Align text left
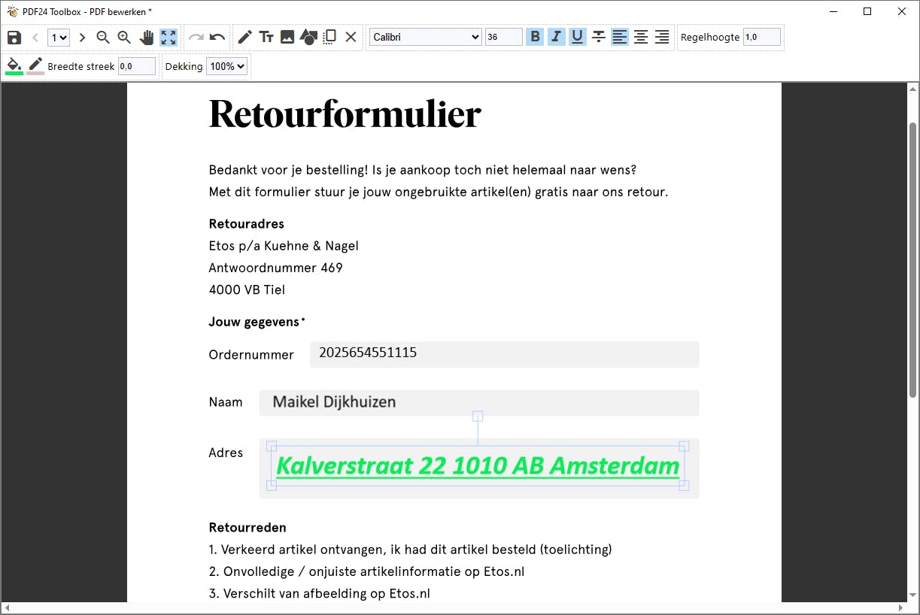Viewport: 920px width, 615px height. coord(620,37)
